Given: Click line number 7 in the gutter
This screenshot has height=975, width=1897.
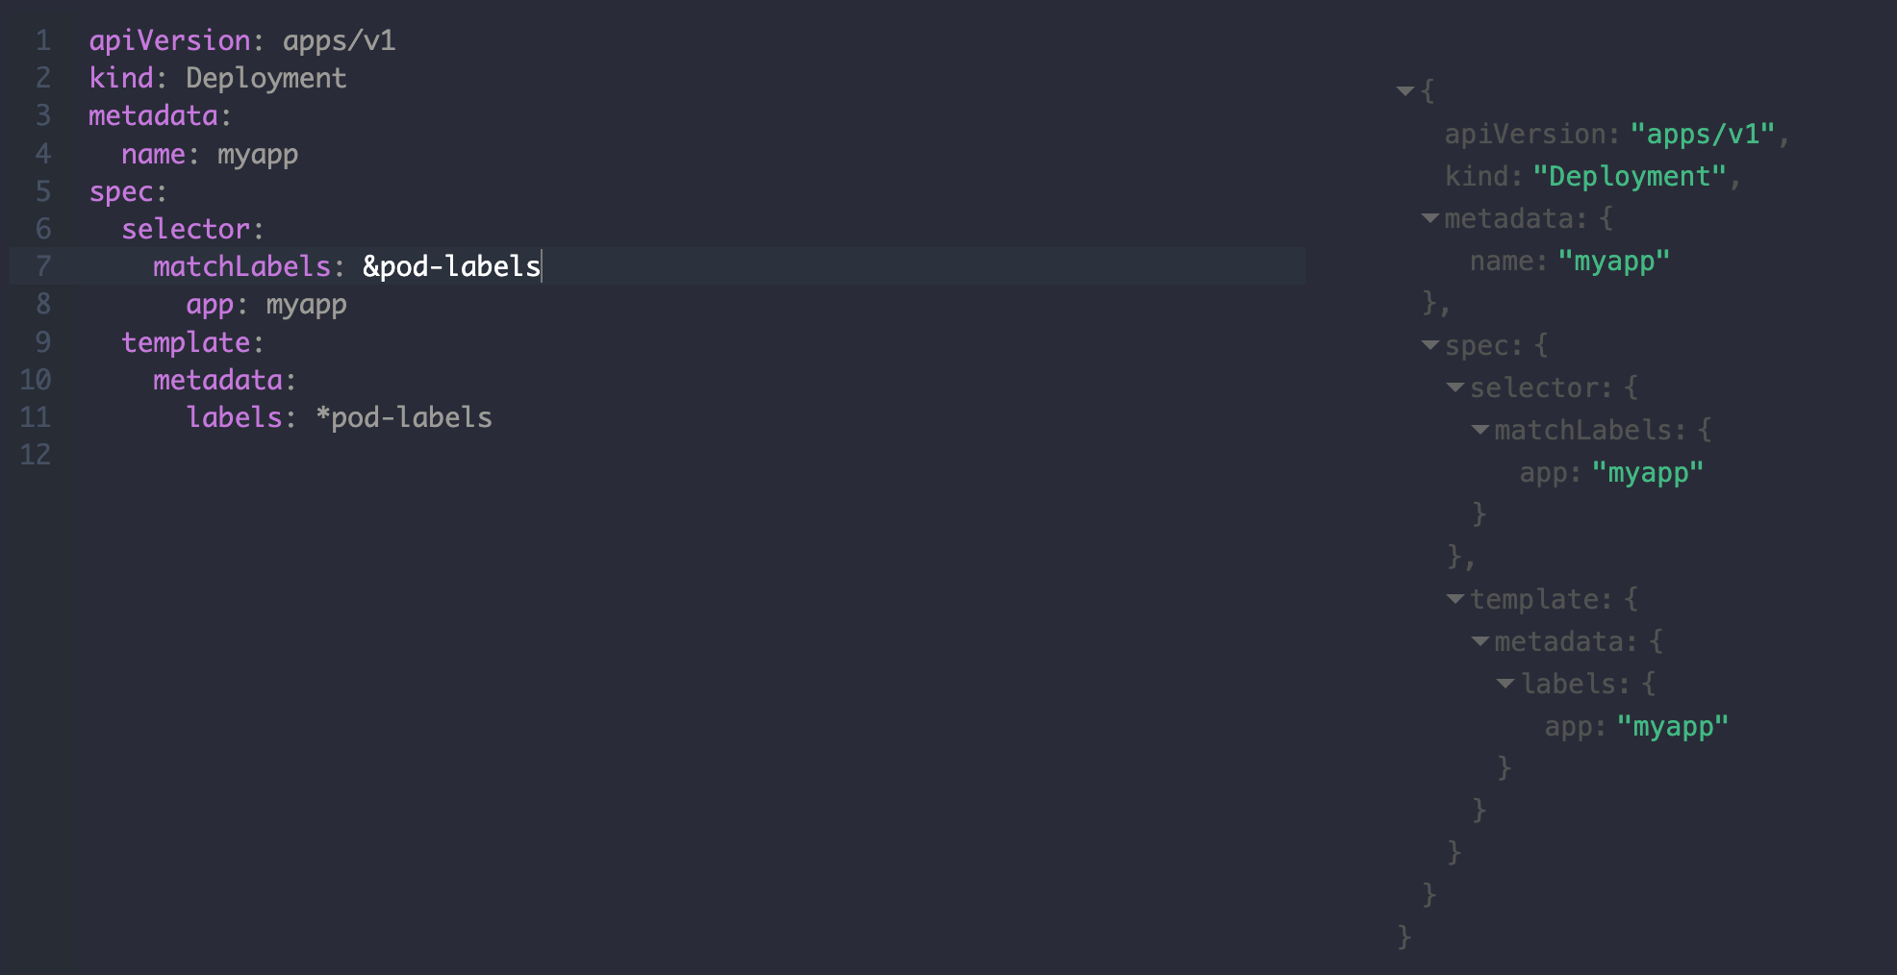Looking at the screenshot, I should (x=43, y=266).
